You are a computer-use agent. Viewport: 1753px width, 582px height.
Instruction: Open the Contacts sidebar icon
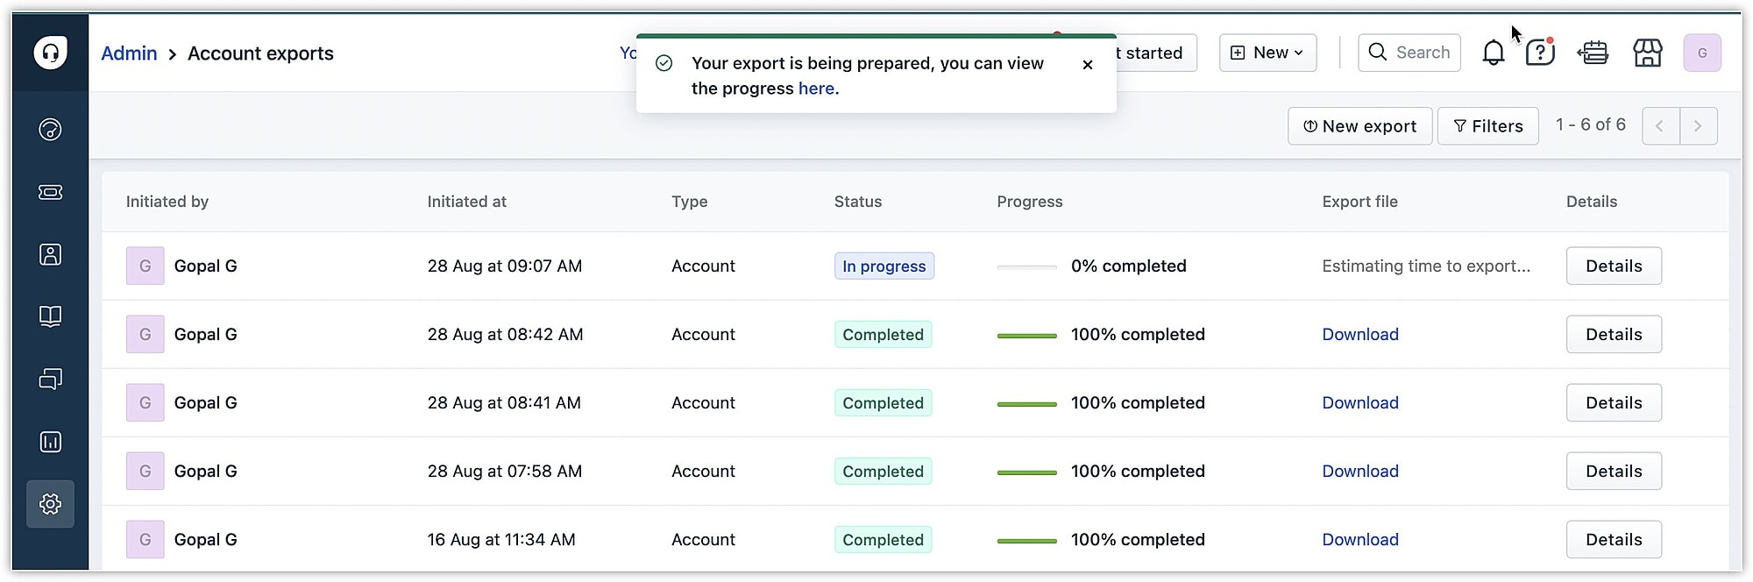[x=51, y=254]
